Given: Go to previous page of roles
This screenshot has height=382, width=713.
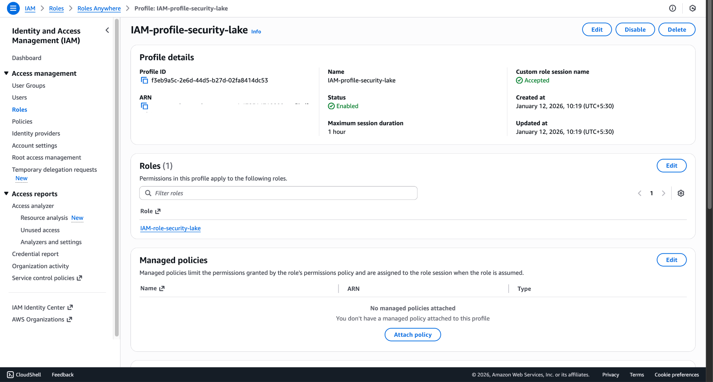Looking at the screenshot, I should click(640, 193).
